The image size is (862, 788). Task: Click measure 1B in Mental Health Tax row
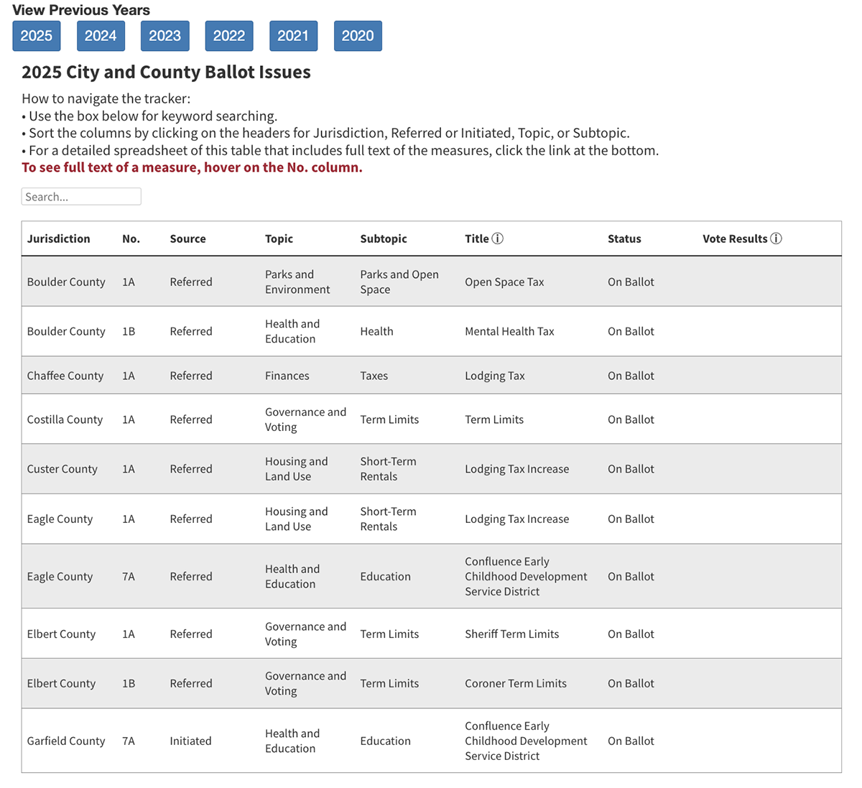point(129,332)
